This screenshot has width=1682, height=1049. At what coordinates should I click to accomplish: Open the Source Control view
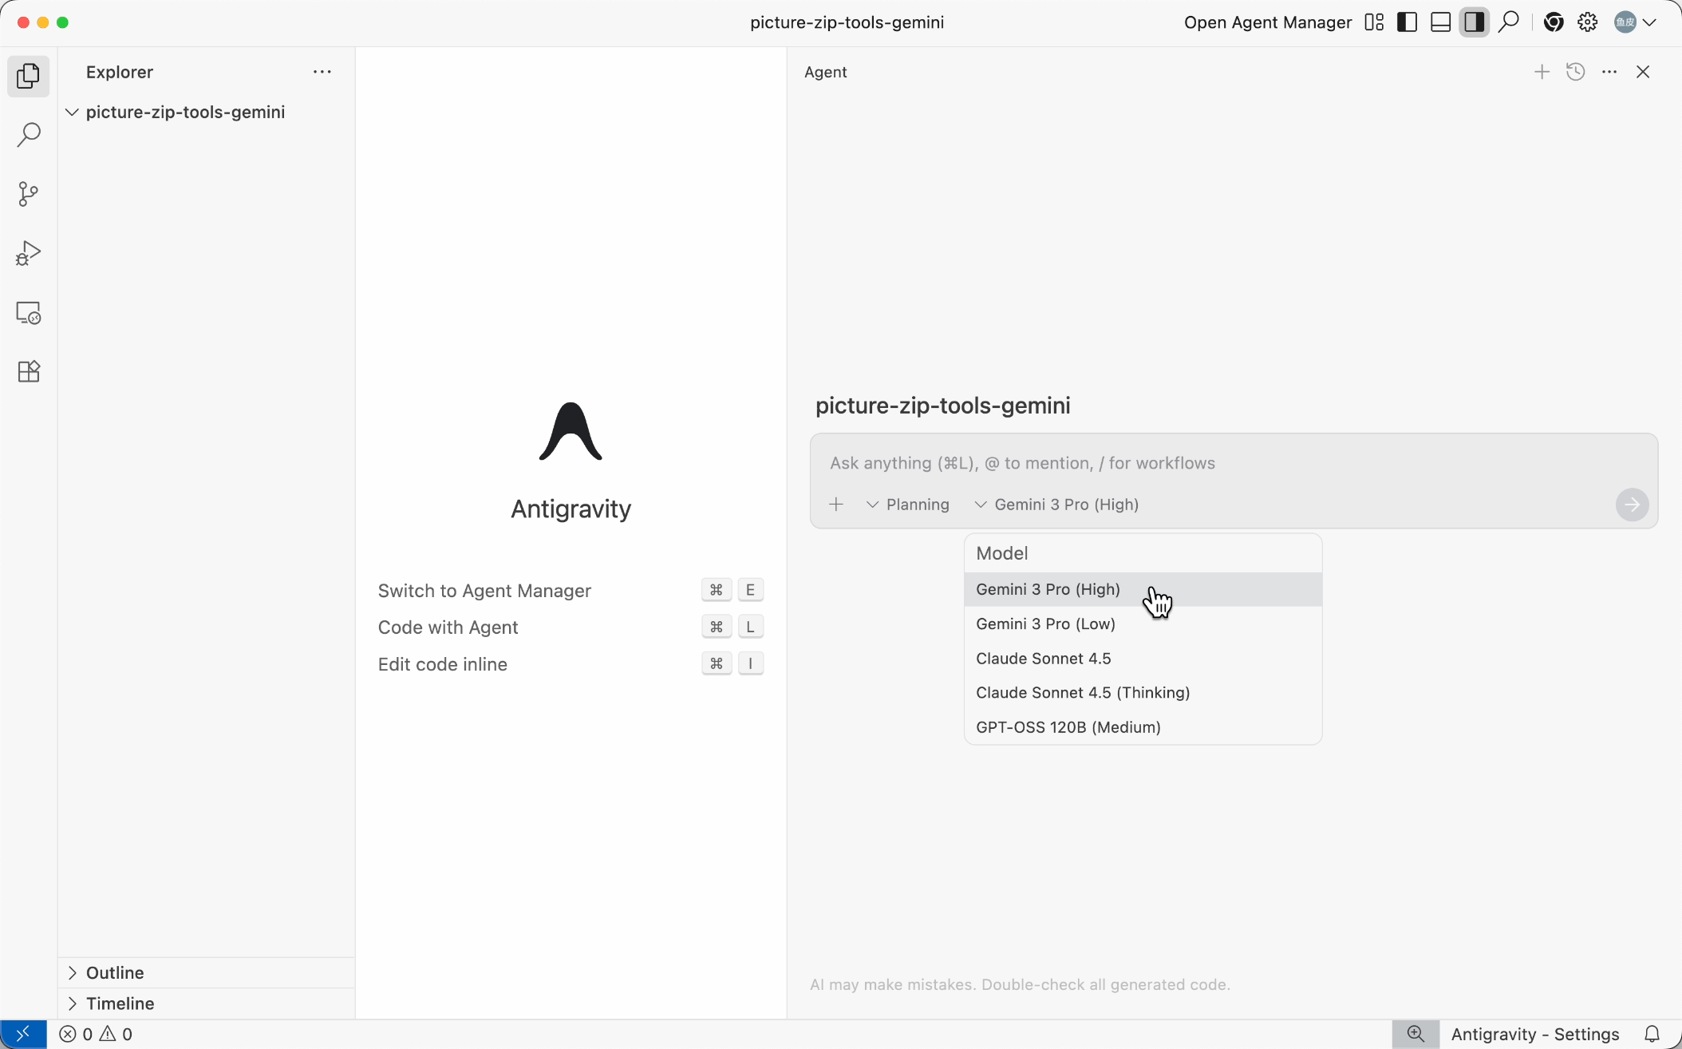[x=28, y=193]
